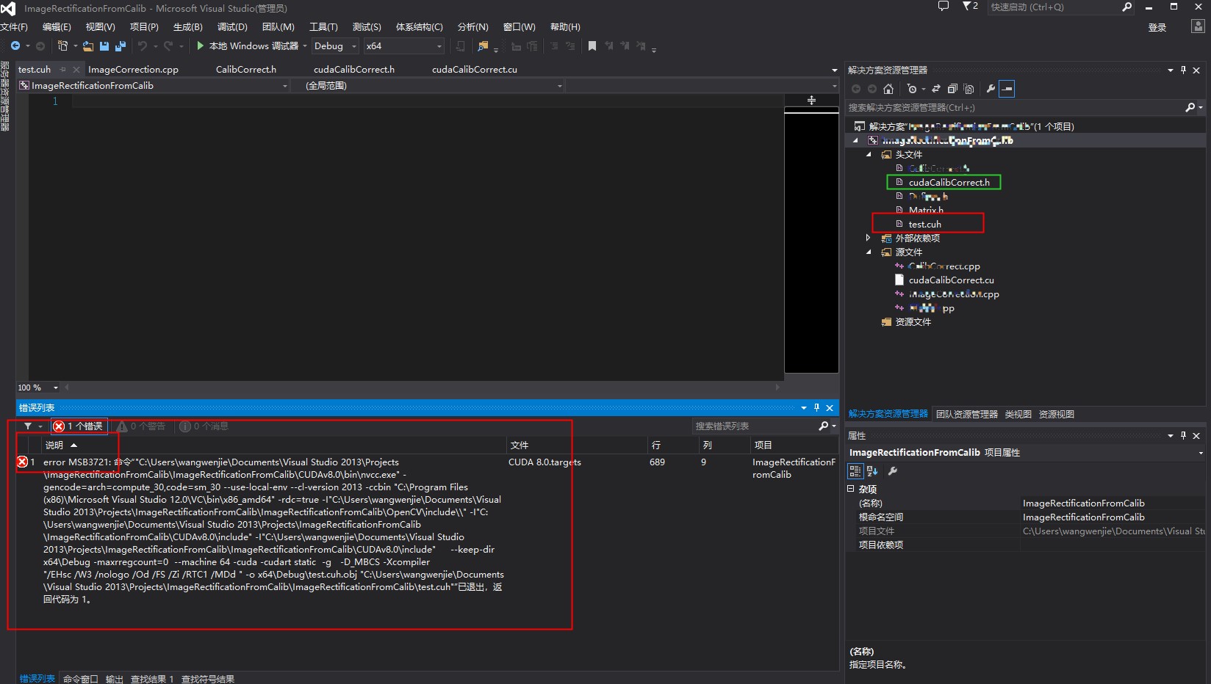
Task: Click the home icon in Solution Explorer
Action: tap(888, 89)
